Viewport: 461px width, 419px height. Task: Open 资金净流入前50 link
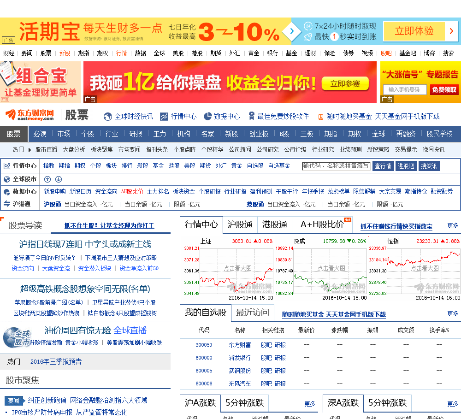point(139,268)
